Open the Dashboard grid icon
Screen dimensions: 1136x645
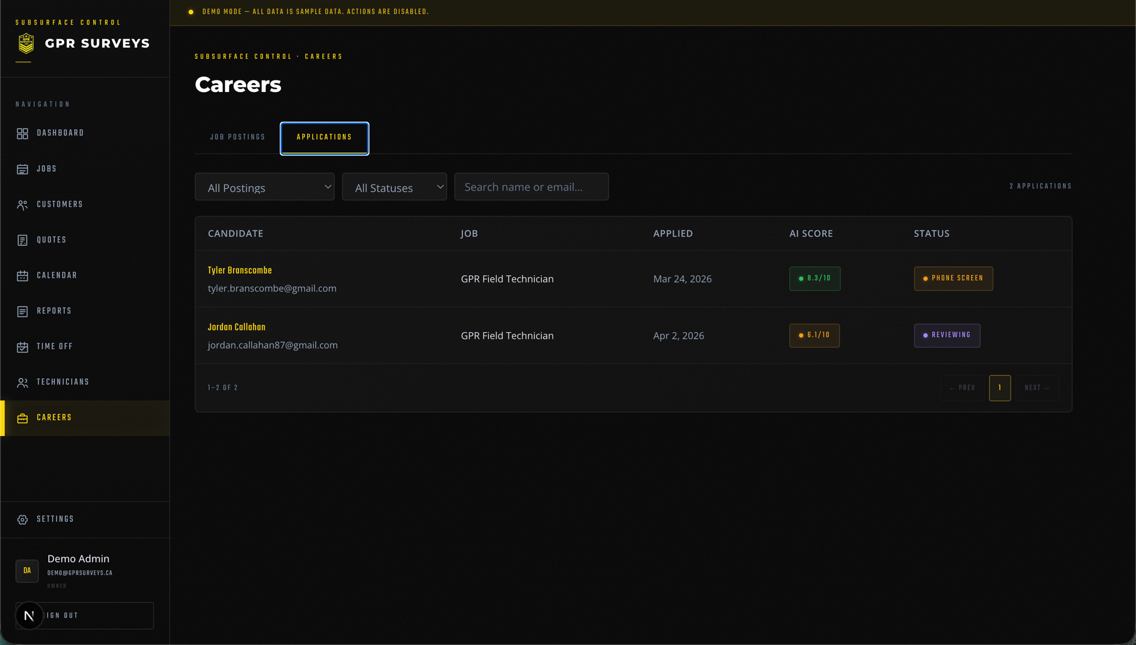pyautogui.click(x=22, y=133)
